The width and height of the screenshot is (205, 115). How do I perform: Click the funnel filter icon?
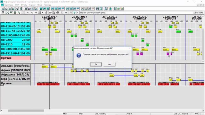75,13
